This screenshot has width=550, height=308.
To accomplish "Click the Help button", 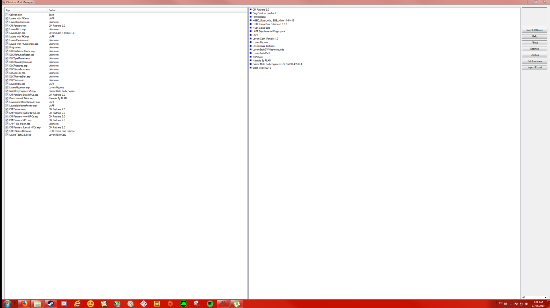I will click(534, 36).
